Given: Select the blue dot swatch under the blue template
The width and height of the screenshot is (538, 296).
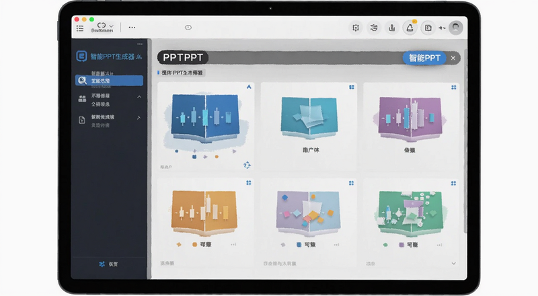Looking at the screenshot, I should [177, 151].
